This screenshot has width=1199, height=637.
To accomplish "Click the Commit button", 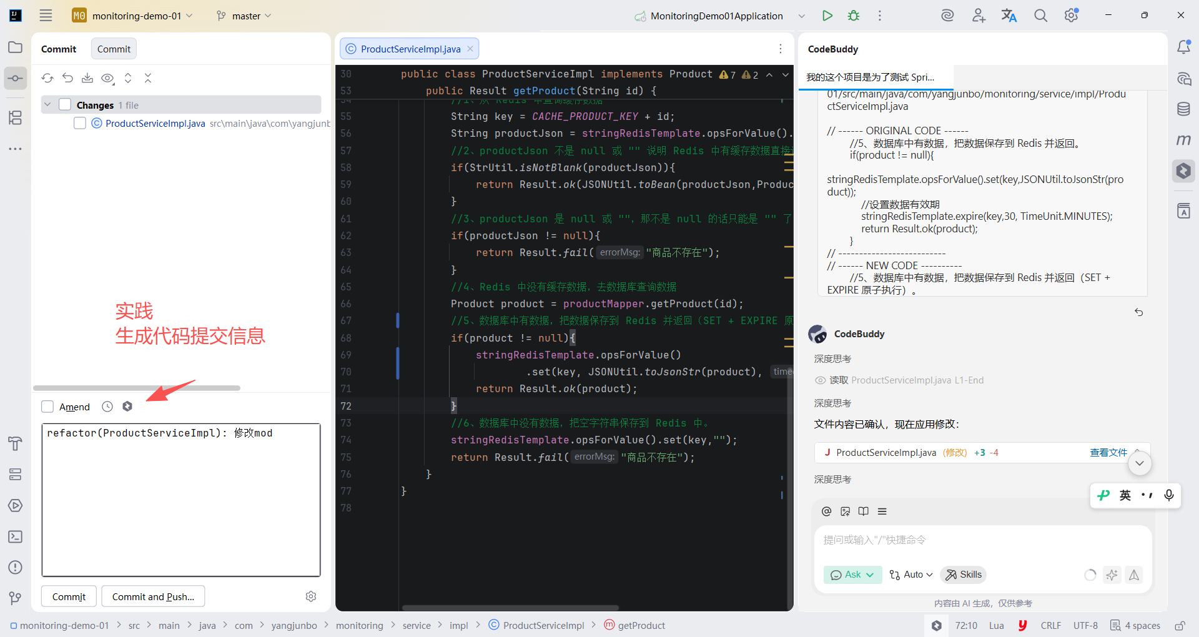I will pyautogui.click(x=69, y=596).
